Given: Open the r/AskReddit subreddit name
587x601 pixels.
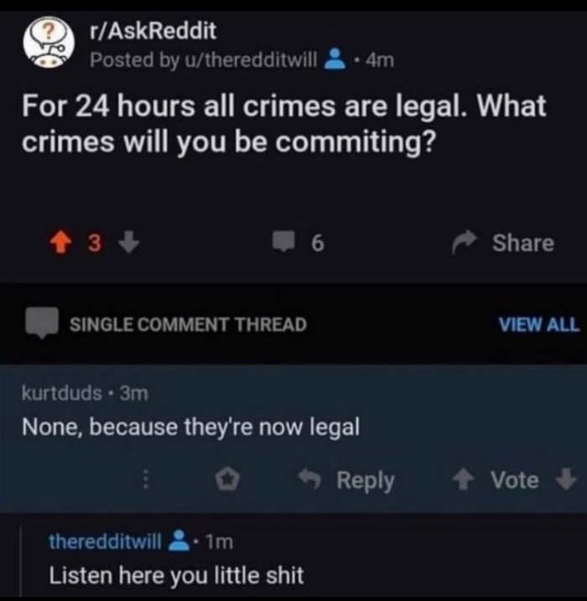Looking at the screenshot, I should click(x=153, y=31).
